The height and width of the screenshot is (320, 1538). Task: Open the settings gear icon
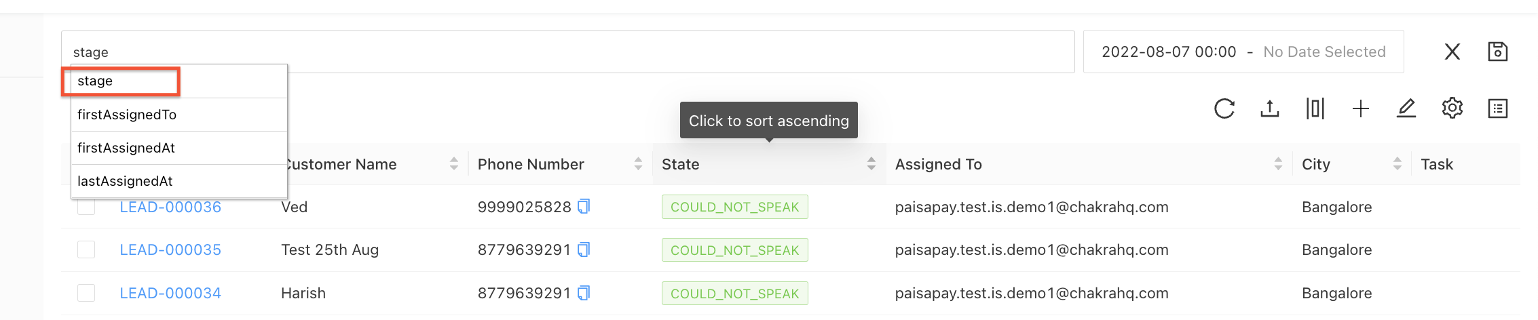(x=1452, y=108)
